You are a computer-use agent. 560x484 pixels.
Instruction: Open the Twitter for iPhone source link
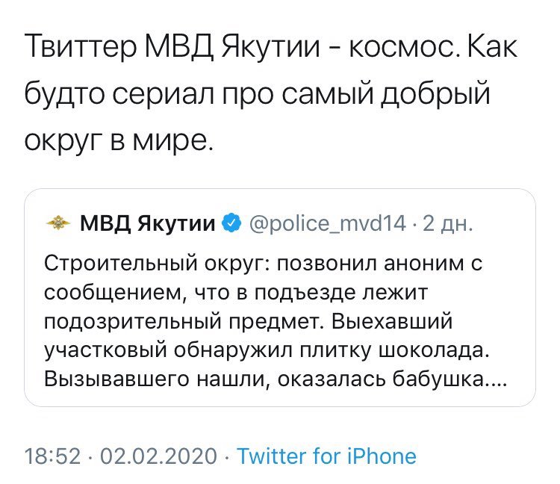coord(326,456)
